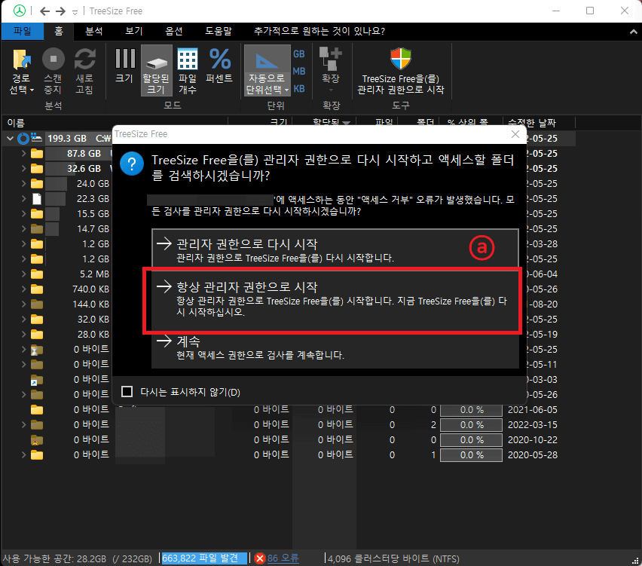Click TreeSize app logo in title bar
The width and height of the screenshot is (642, 566).
20,11
